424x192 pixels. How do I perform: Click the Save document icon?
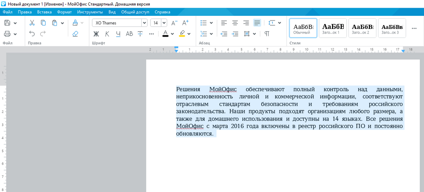point(7,23)
